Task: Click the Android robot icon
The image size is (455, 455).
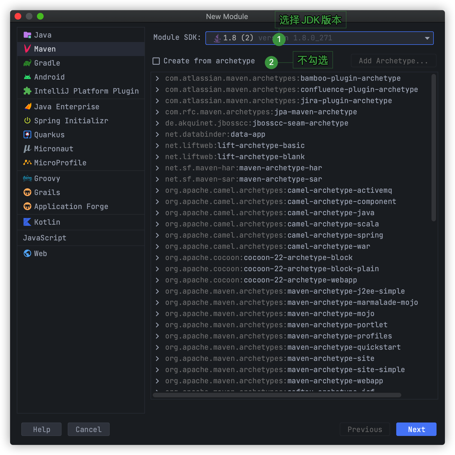Action: [27, 77]
